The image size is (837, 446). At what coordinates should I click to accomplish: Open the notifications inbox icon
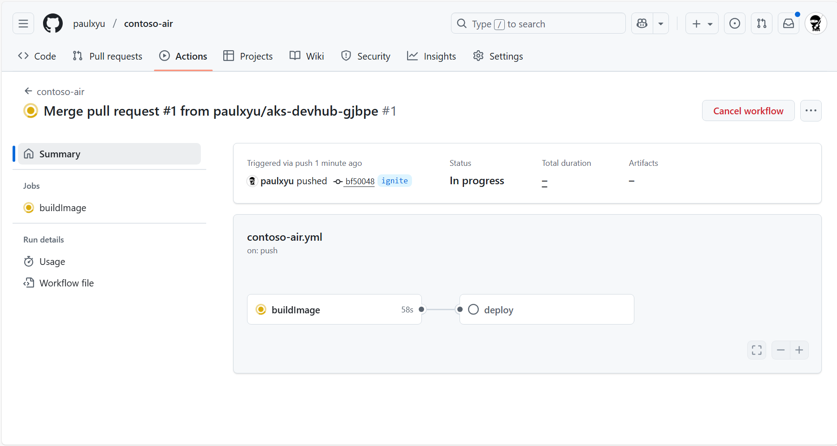[x=789, y=23]
